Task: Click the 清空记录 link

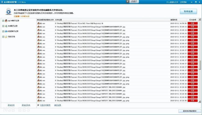Action: tap(58, 105)
